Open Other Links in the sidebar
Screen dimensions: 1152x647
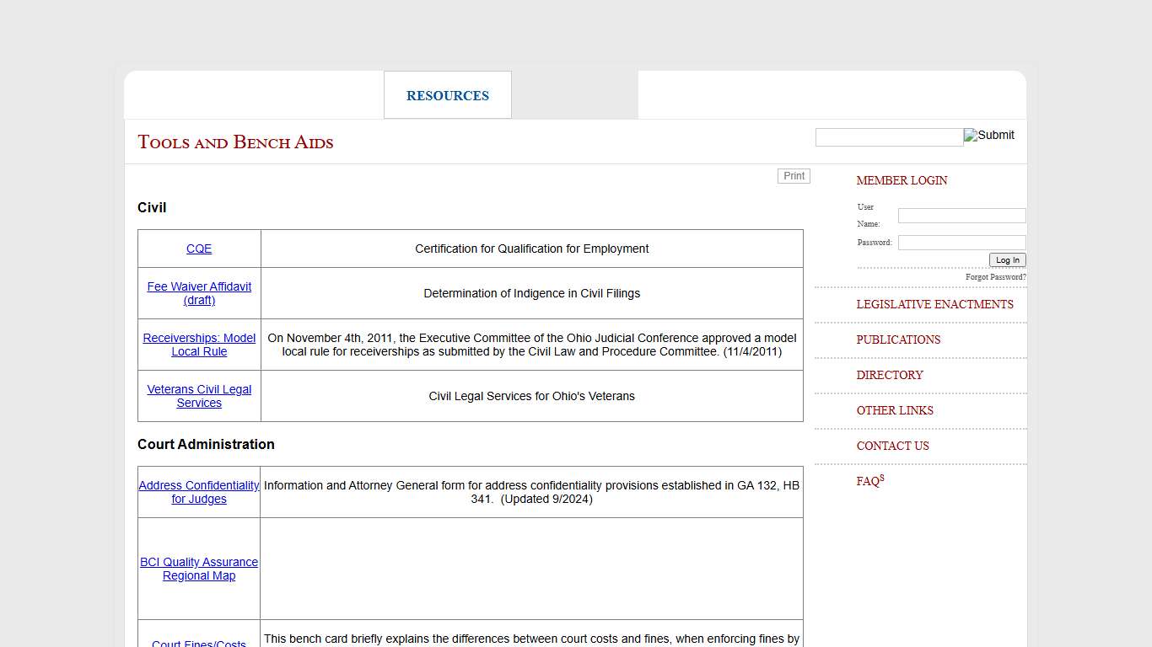click(x=895, y=410)
